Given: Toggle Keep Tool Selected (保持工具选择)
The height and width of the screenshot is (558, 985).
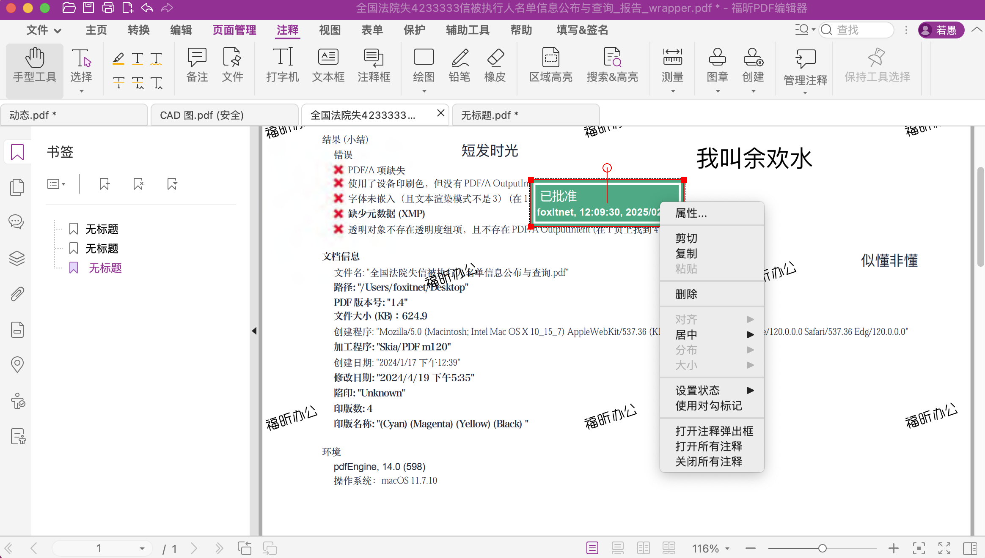Looking at the screenshot, I should coord(877,64).
